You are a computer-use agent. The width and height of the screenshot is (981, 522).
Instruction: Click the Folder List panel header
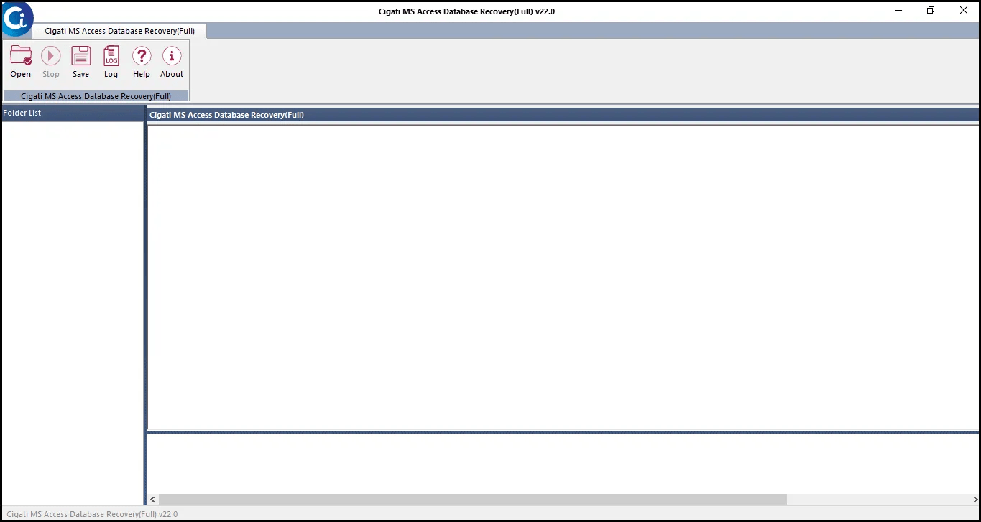tap(73, 113)
